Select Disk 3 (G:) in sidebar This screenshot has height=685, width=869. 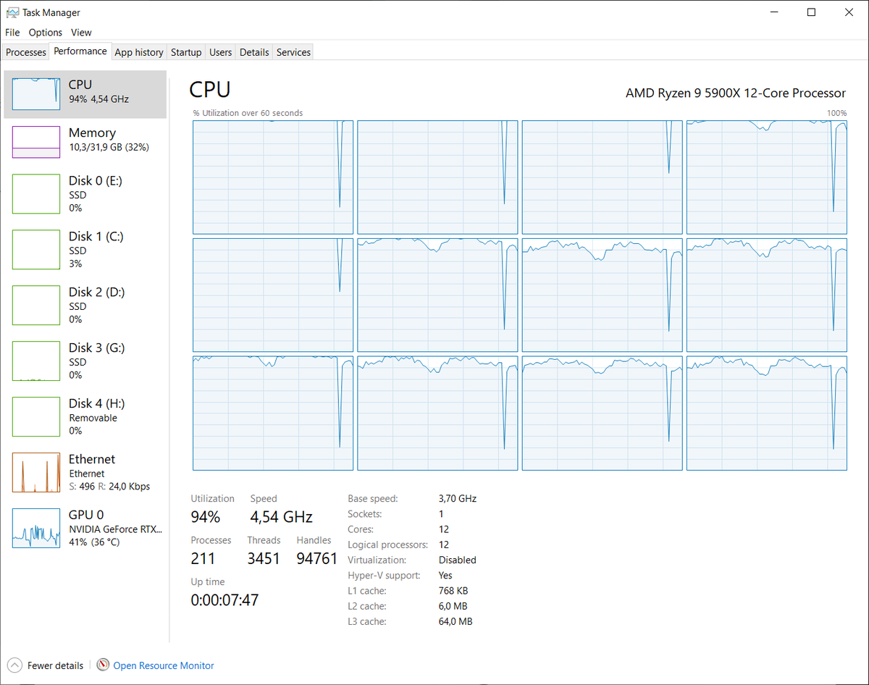click(x=85, y=361)
